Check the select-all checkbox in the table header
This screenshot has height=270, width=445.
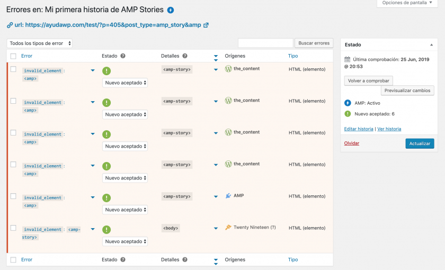tap(13, 56)
